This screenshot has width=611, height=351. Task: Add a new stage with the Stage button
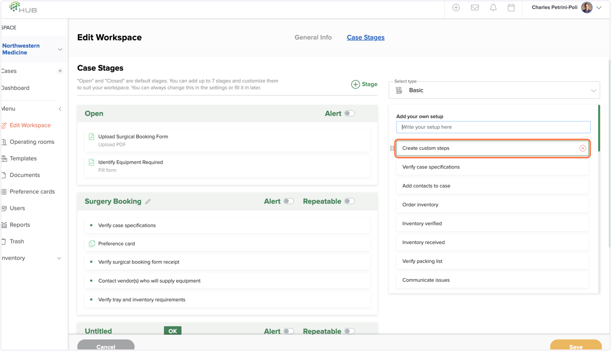pyautogui.click(x=364, y=84)
